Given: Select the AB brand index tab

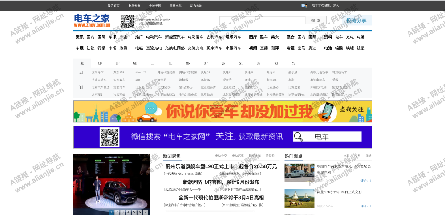Looking at the screenshot, I should [x=82, y=63].
